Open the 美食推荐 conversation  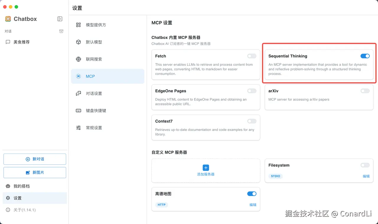[35, 42]
